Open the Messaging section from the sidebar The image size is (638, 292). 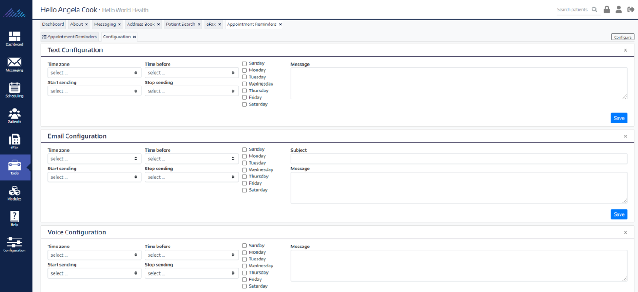tap(14, 65)
